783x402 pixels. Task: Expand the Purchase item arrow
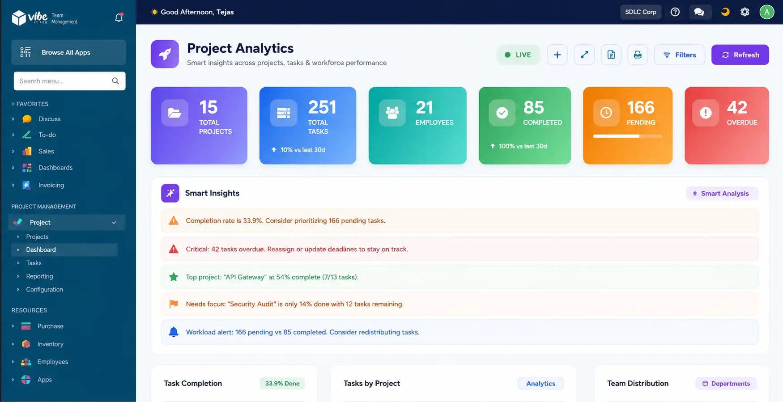coord(13,326)
